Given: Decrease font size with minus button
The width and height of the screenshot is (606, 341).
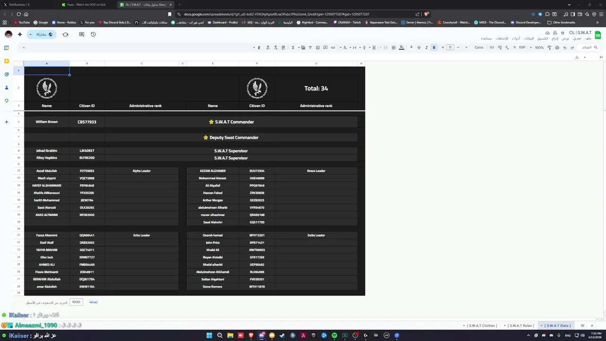Looking at the screenshot, I should [458, 47].
